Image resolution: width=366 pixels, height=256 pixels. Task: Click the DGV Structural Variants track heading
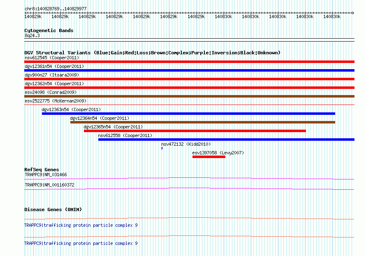tap(153, 53)
